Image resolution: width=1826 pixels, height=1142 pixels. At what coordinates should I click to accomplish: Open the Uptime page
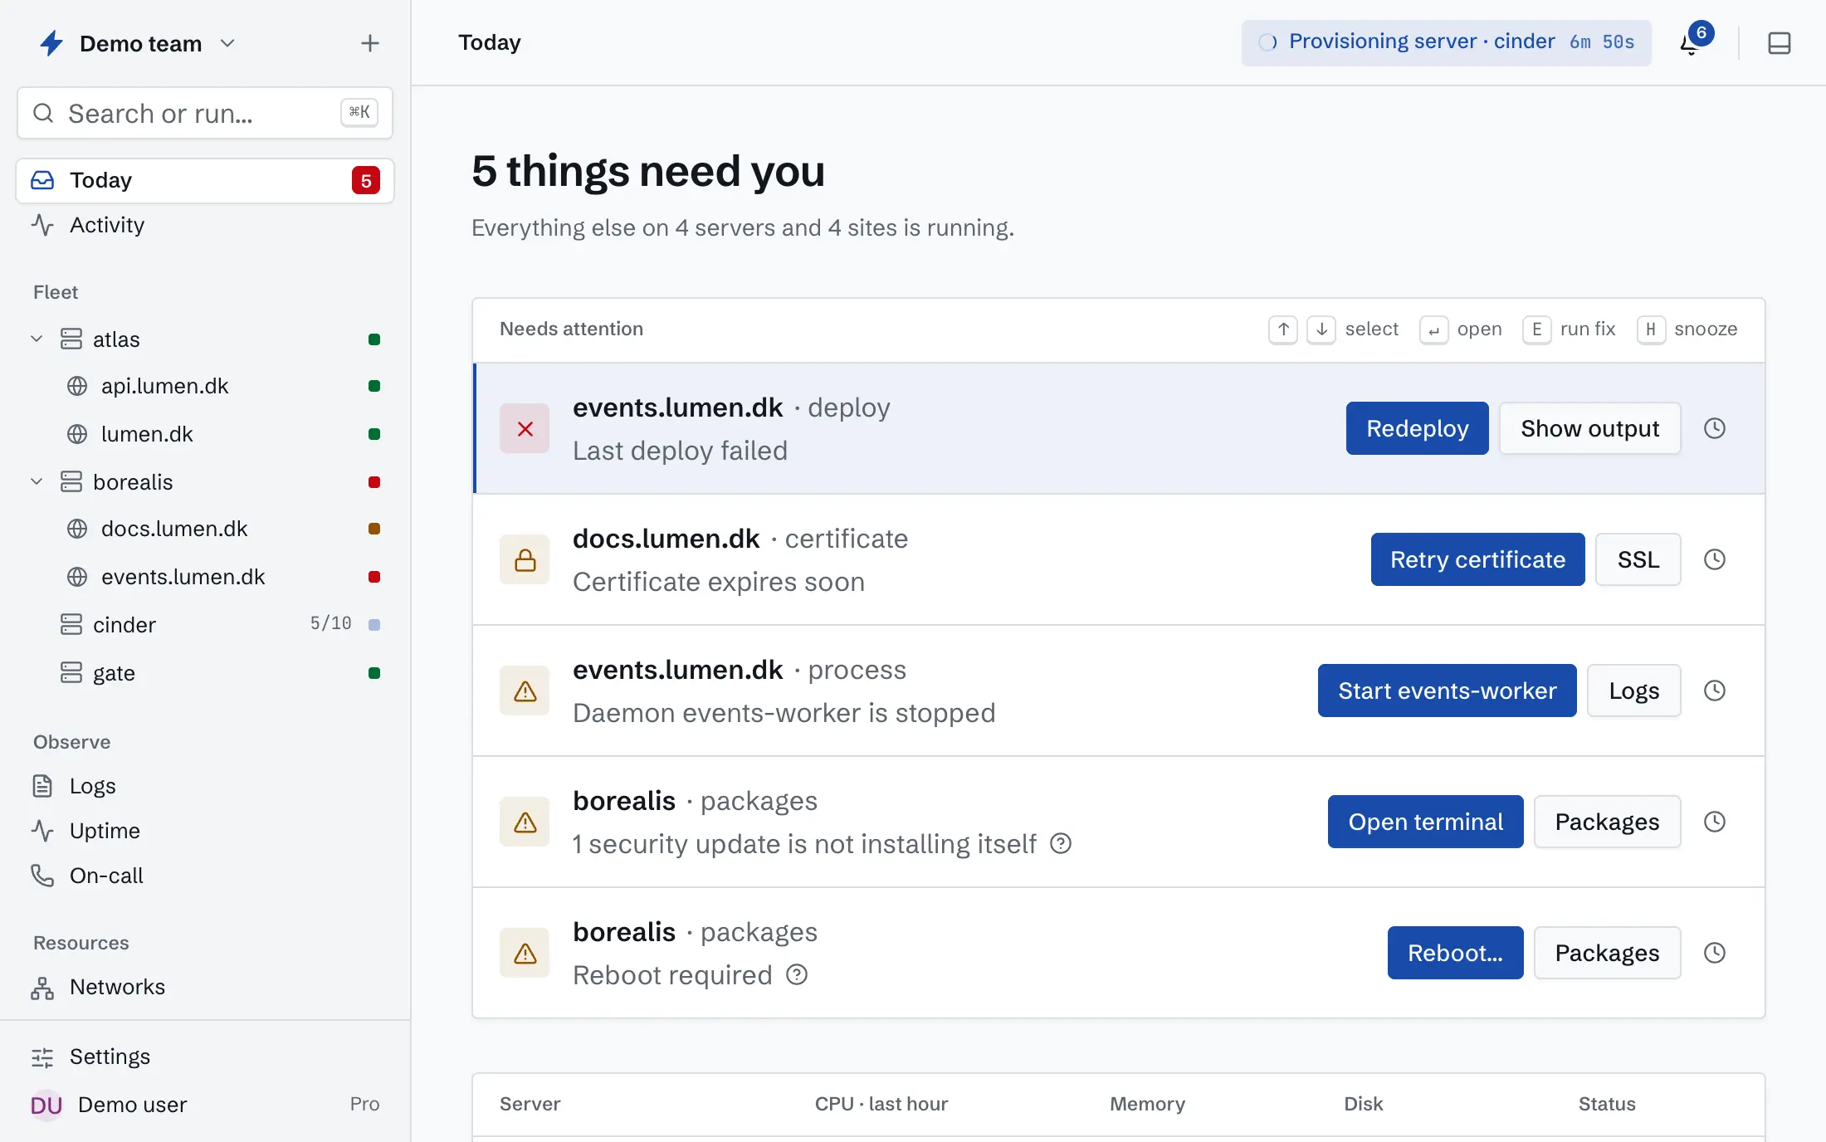click(x=205, y=831)
